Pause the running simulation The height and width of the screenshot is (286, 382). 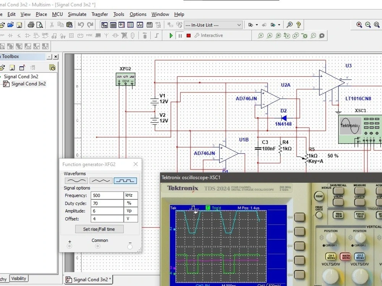click(x=180, y=35)
